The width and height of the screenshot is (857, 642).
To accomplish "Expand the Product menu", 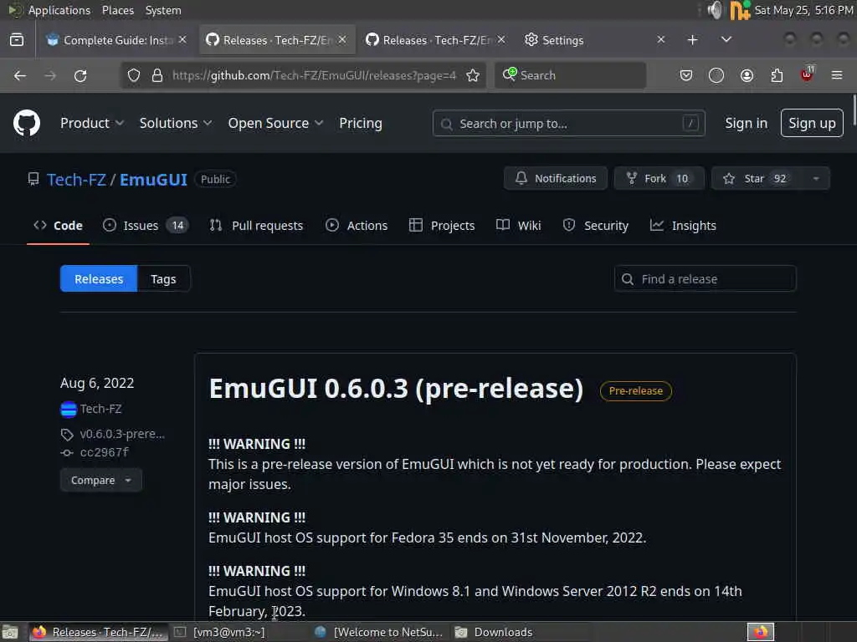I will (92, 124).
